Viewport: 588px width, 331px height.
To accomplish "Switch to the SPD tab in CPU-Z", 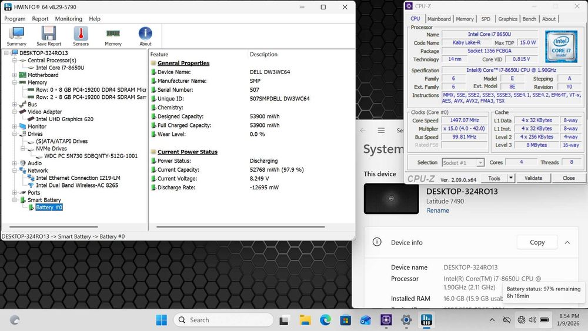I will 486,19.
